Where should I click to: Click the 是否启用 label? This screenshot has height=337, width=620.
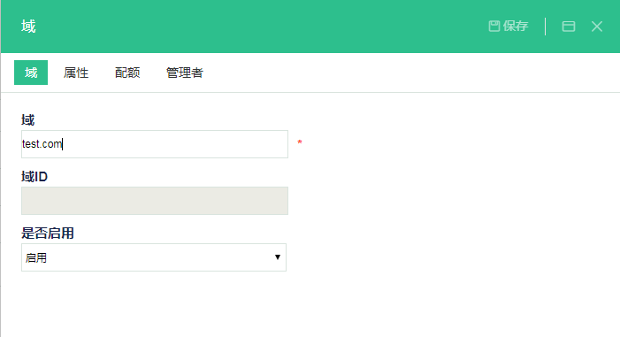click(x=48, y=233)
